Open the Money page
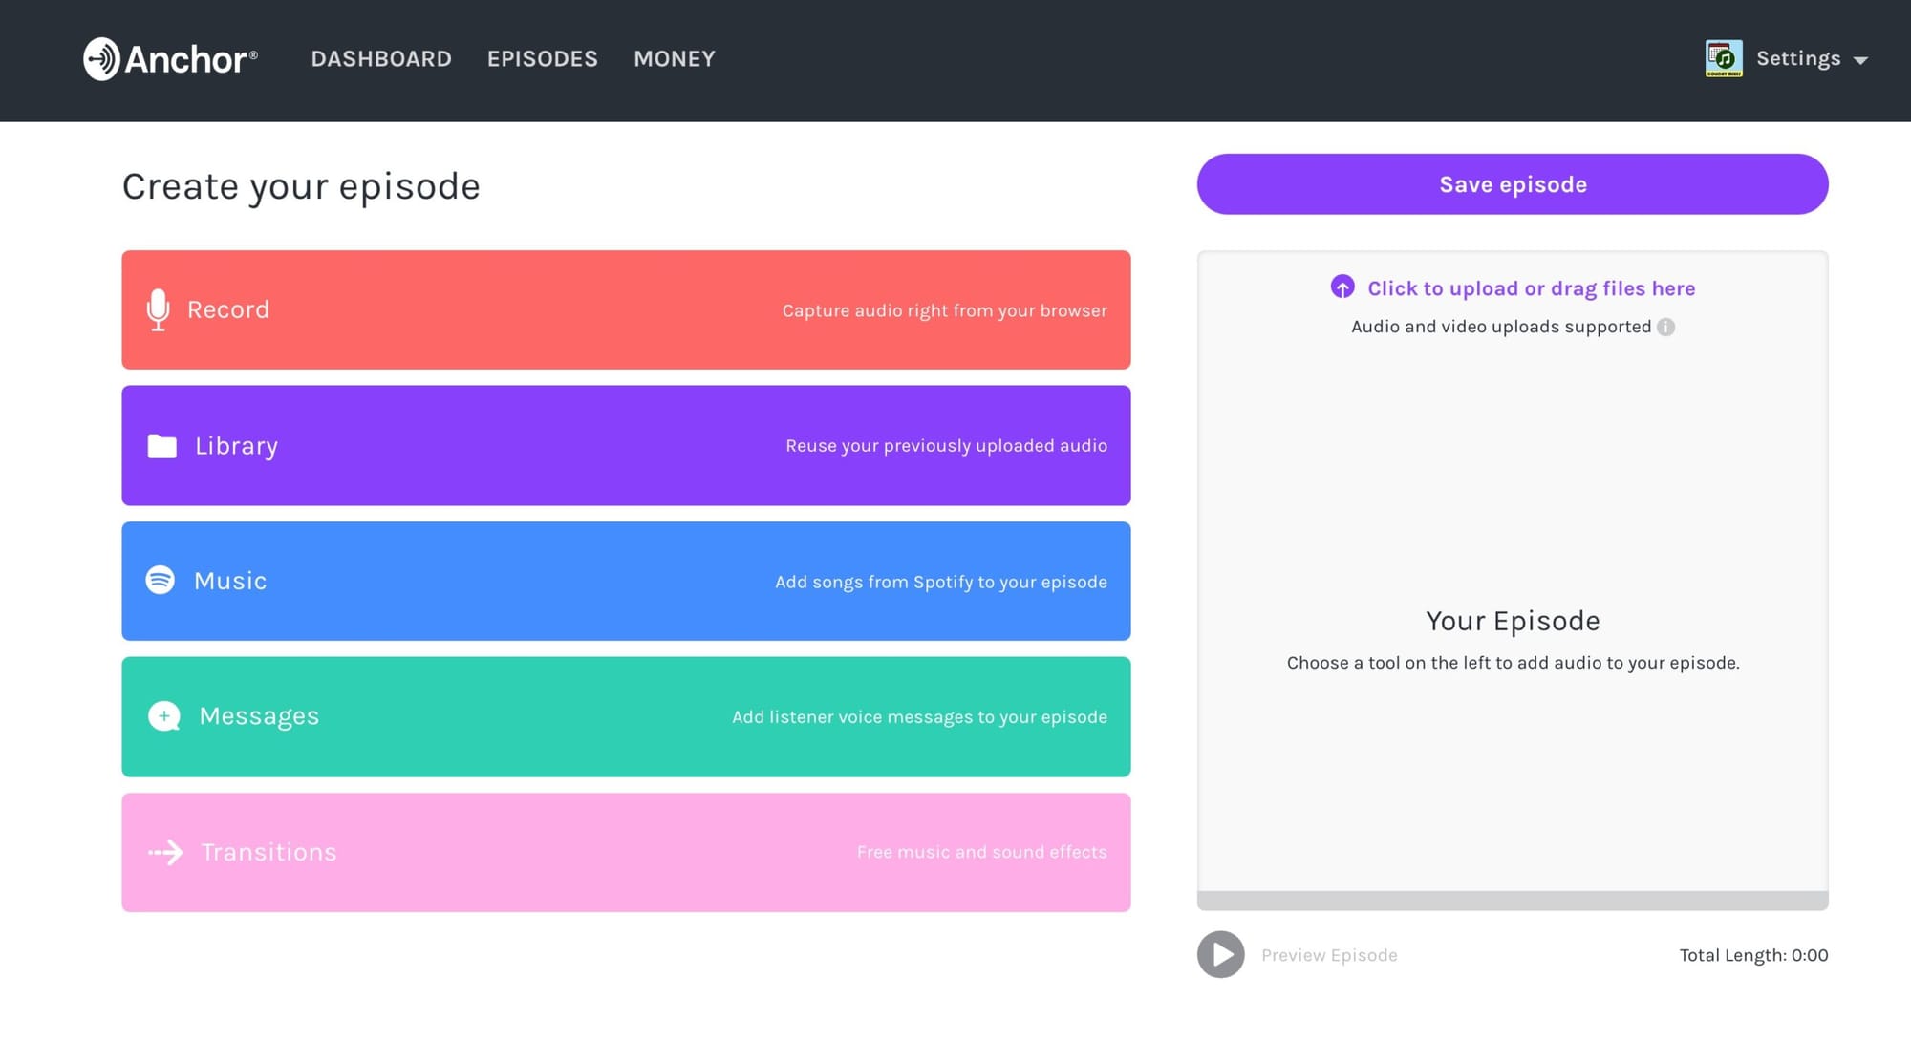 (674, 58)
